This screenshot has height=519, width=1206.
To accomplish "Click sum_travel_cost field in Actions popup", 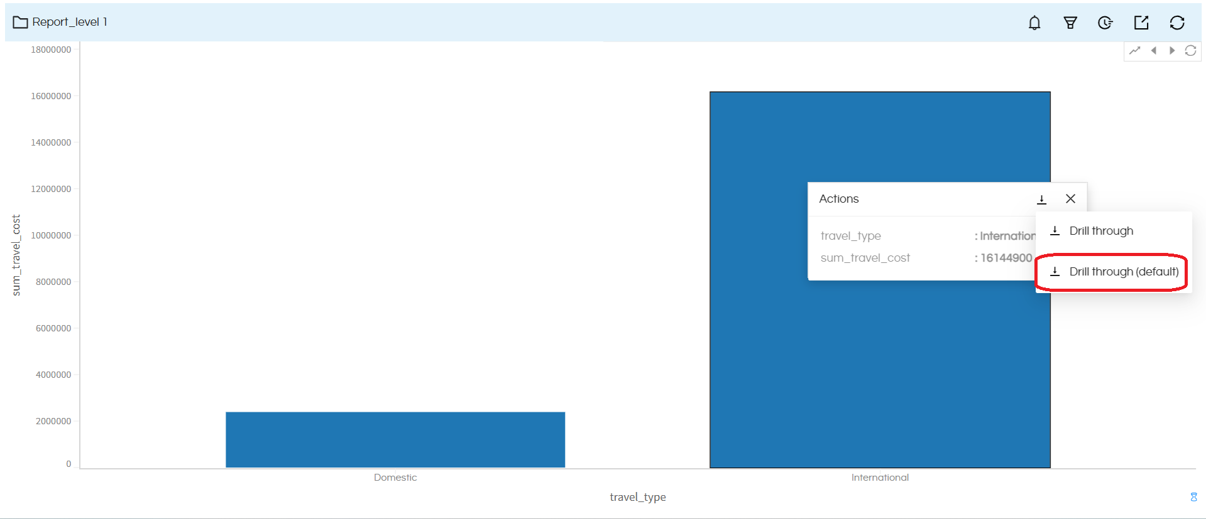I will pos(865,258).
